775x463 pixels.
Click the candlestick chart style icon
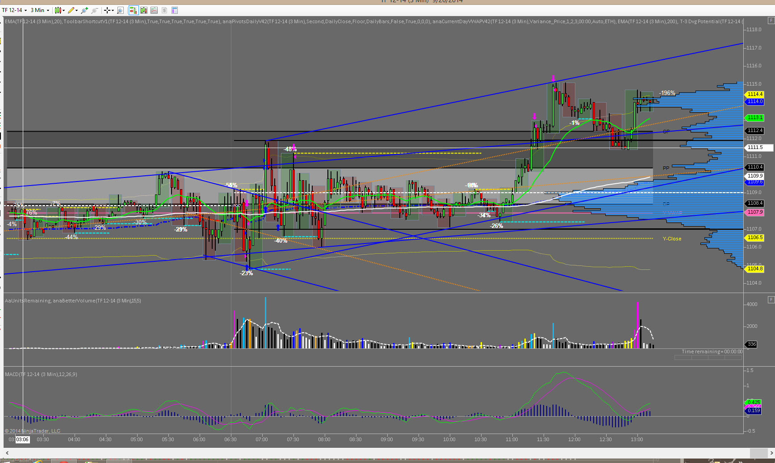tap(58, 10)
